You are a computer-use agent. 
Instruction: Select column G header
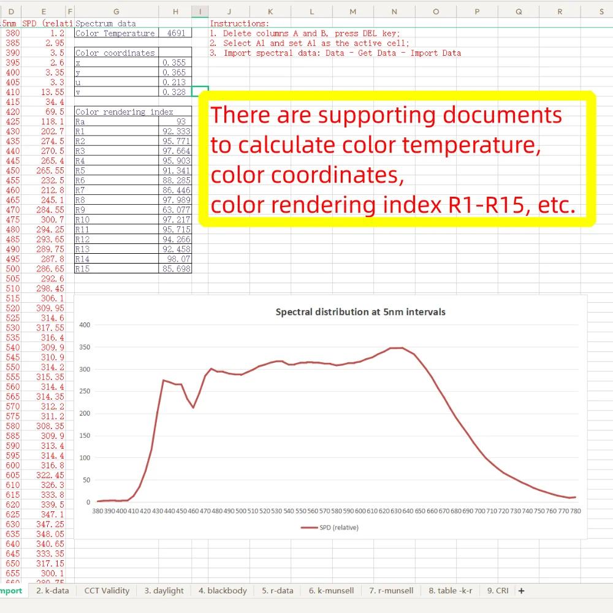[116, 11]
